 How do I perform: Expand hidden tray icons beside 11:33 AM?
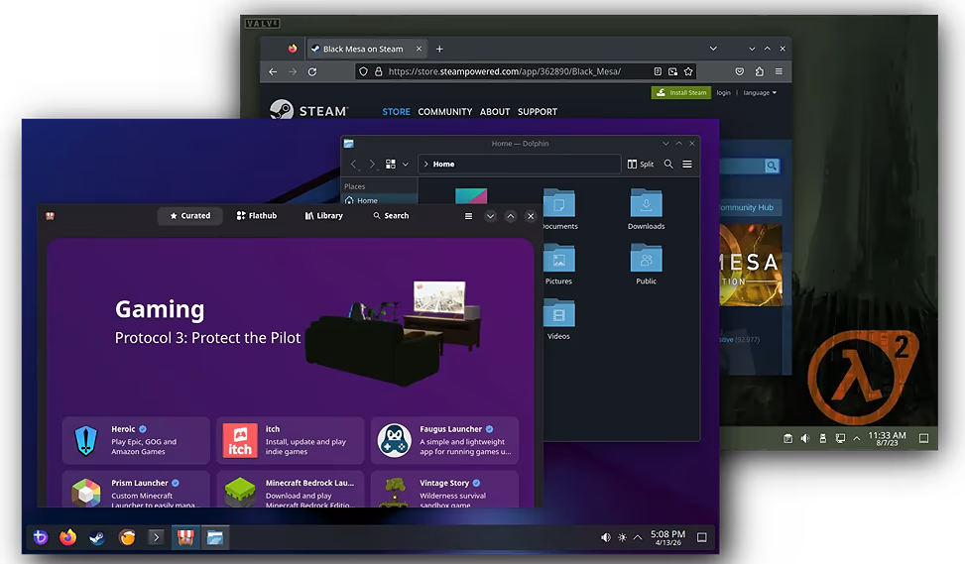857,438
